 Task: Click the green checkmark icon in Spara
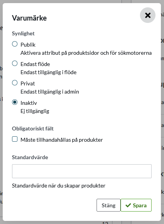click(128, 205)
